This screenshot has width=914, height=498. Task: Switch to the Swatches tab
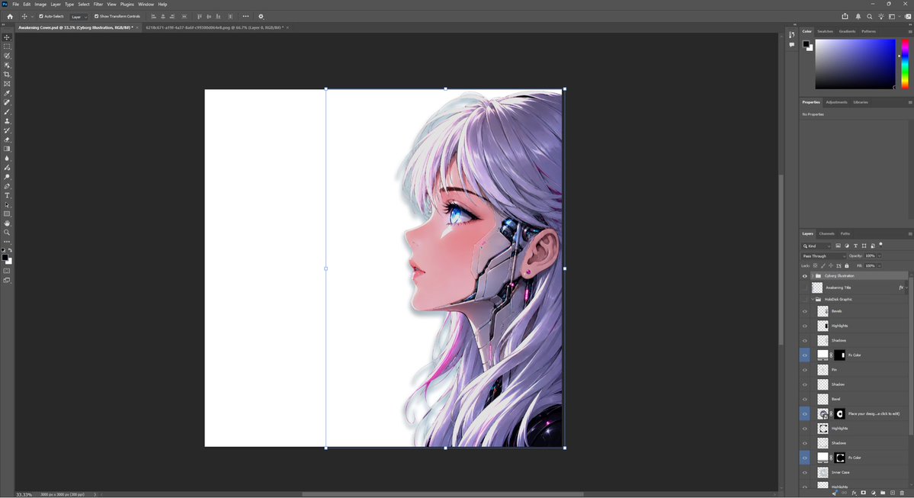pos(825,31)
